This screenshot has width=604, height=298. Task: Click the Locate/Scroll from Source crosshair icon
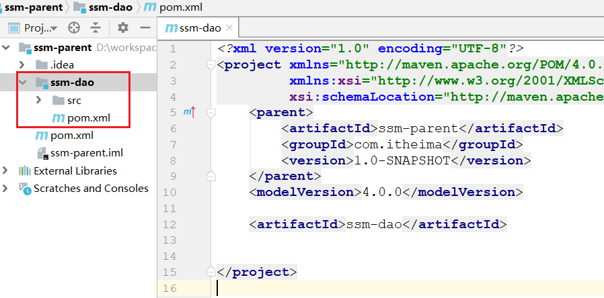point(74,28)
